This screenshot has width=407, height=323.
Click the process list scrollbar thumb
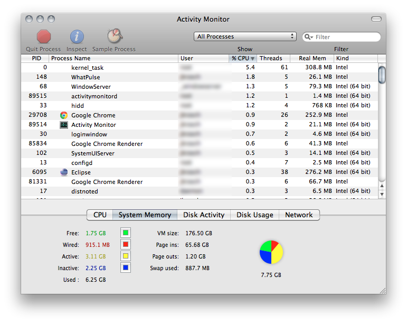coord(382,75)
